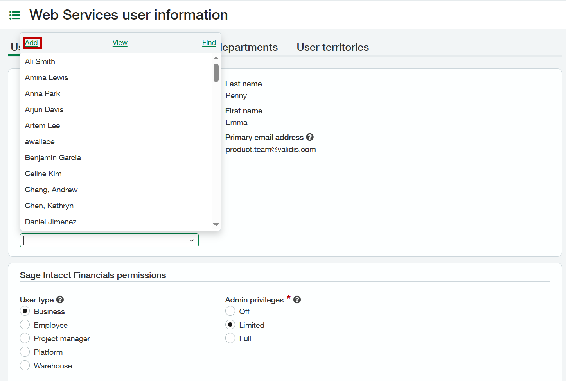This screenshot has height=381, width=566.
Task: Click the View link in dropdown
Action: tap(120, 43)
